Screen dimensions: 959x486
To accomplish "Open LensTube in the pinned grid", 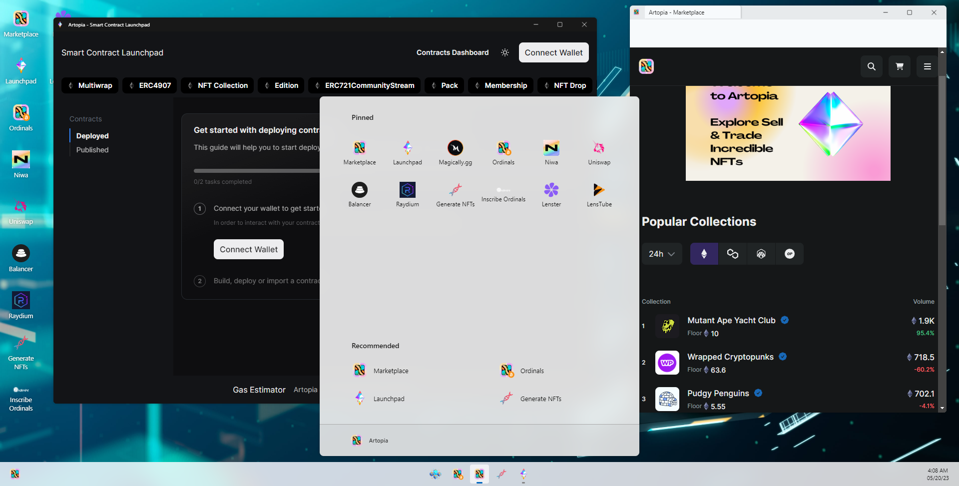I will point(599,194).
